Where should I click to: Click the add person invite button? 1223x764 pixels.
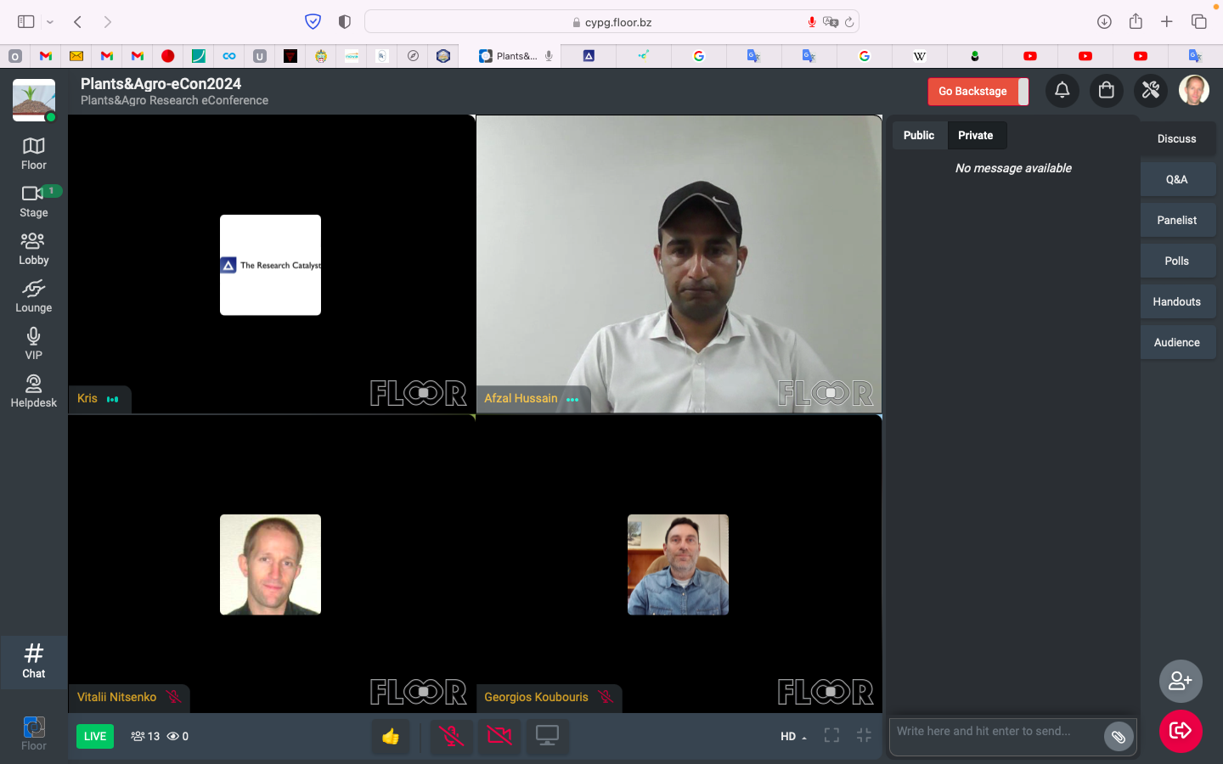(1181, 681)
